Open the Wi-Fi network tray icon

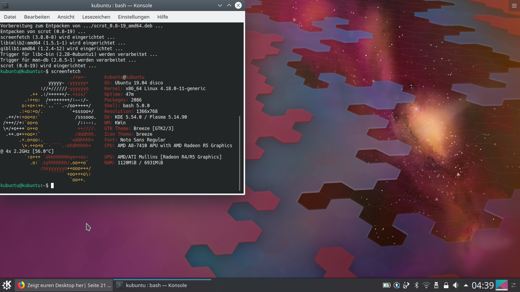point(426,284)
